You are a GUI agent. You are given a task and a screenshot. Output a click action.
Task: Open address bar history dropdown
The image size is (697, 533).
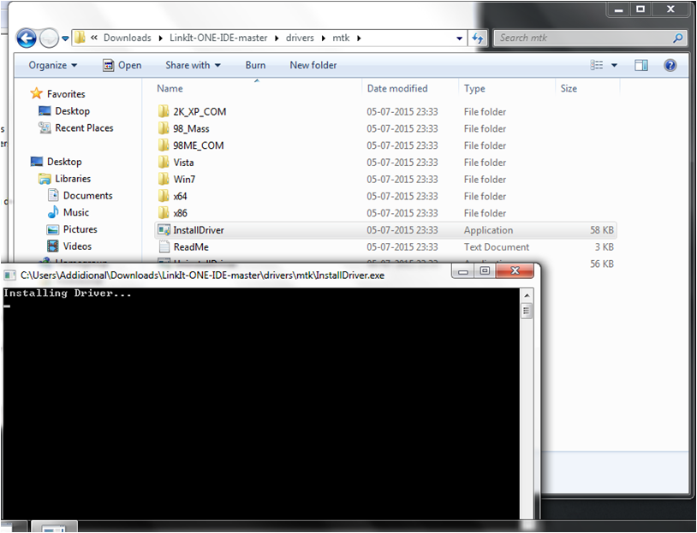coord(459,38)
